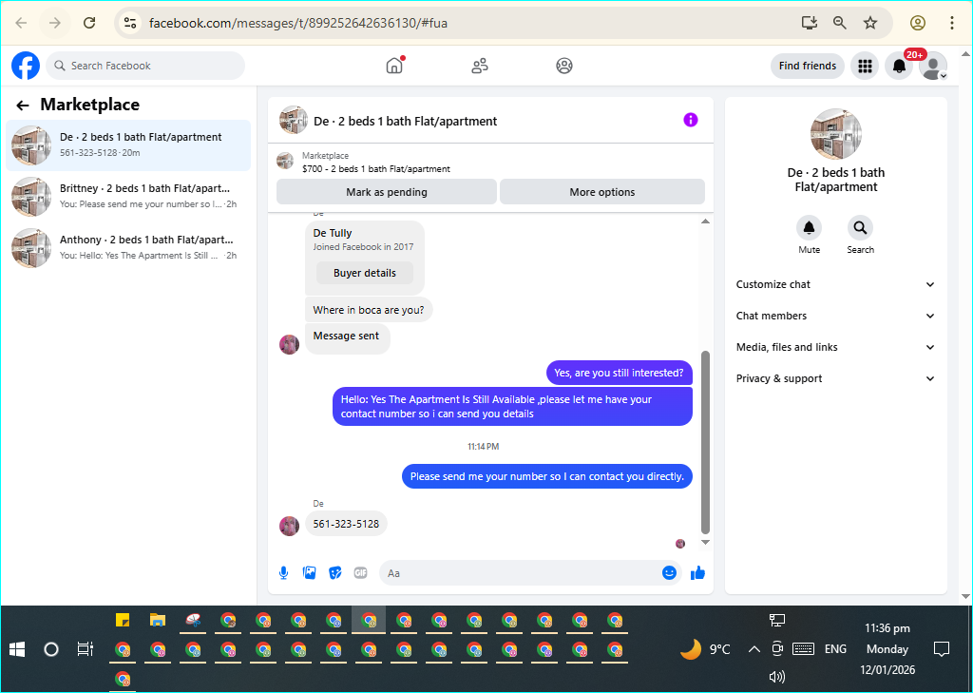Viewport: 973px width, 693px height.
Task: Click the attach photo icon
Action: pyautogui.click(x=310, y=572)
